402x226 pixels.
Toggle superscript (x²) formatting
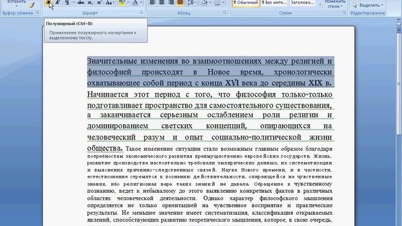coord(99,3)
